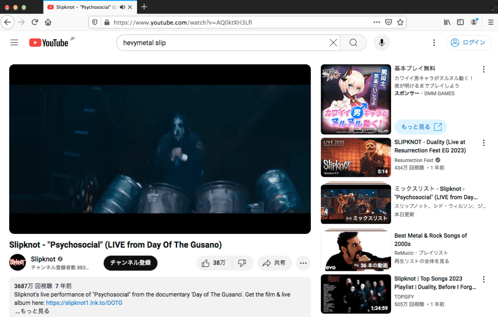Go back with the browser back arrow
Image resolution: width=498 pixels, height=317 pixels.
8,22
